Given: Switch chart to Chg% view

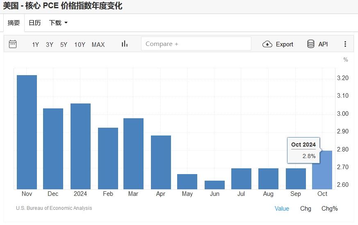Looking at the screenshot, I should click(x=329, y=209).
